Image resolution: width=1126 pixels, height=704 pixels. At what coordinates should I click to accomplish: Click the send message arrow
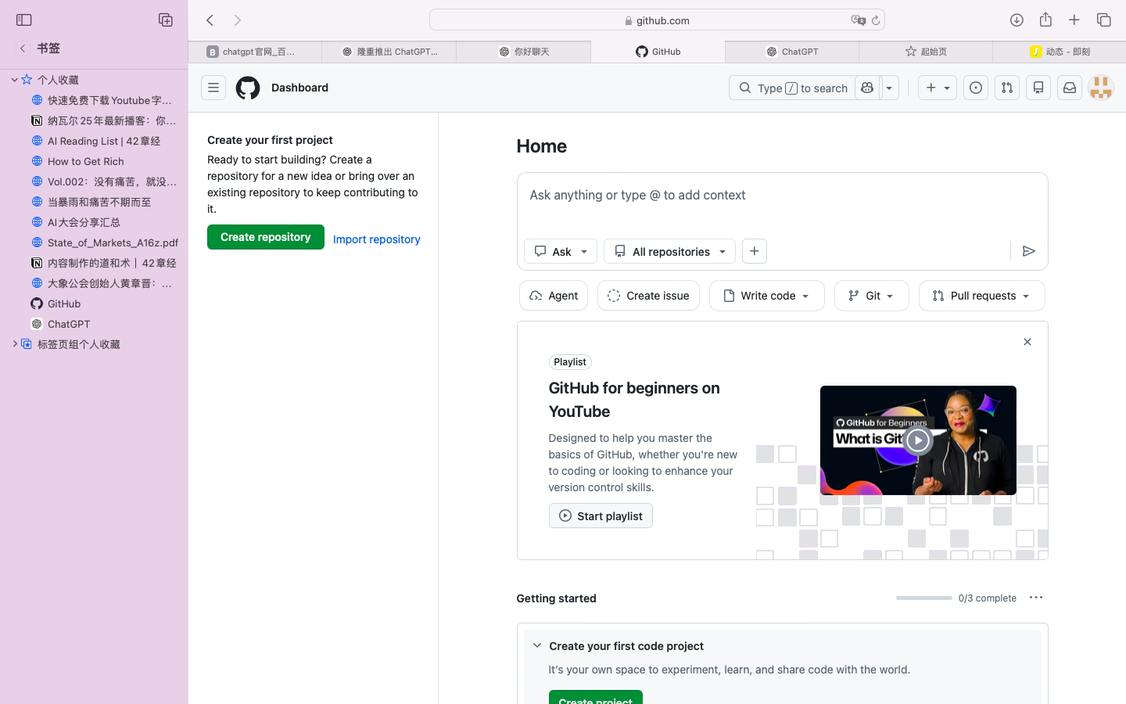point(1029,251)
